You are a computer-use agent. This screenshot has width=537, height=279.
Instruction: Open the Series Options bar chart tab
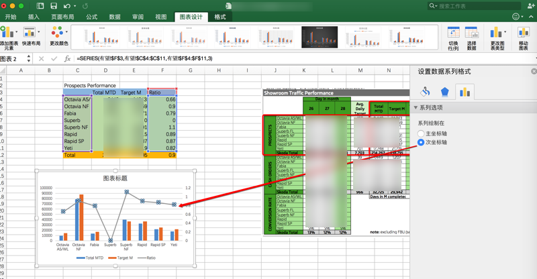tap(465, 91)
